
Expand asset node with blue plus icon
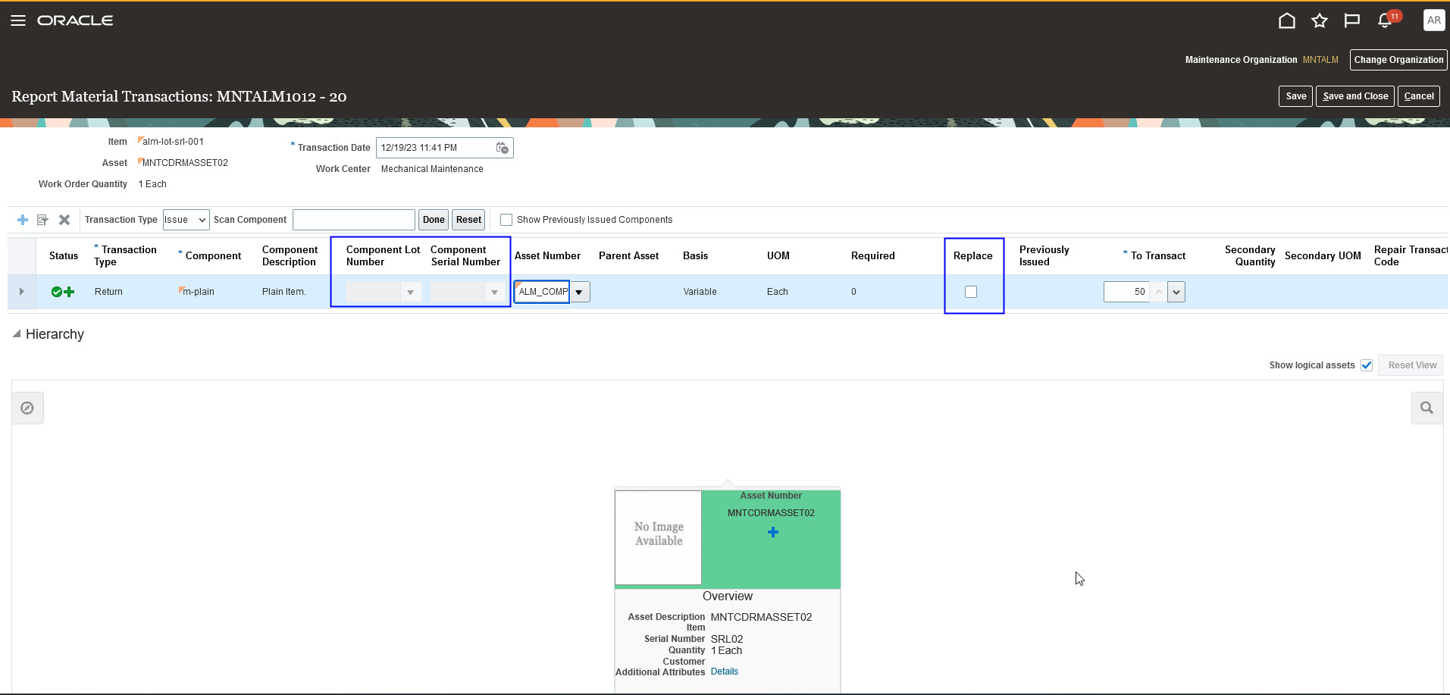click(773, 532)
